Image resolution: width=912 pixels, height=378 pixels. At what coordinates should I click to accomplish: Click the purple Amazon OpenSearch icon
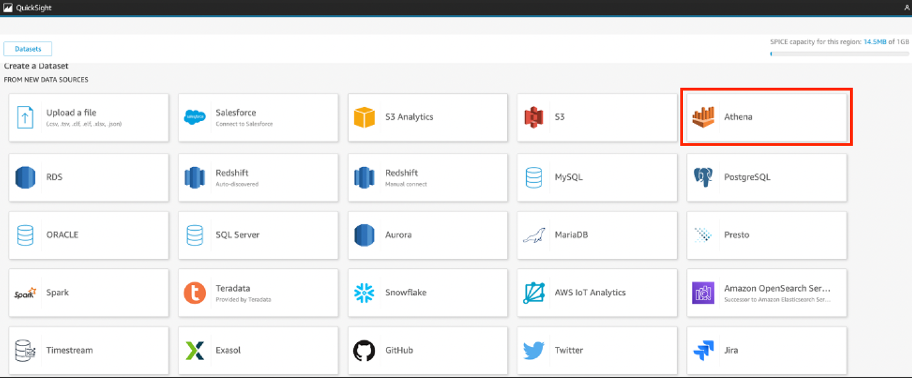[x=703, y=293]
